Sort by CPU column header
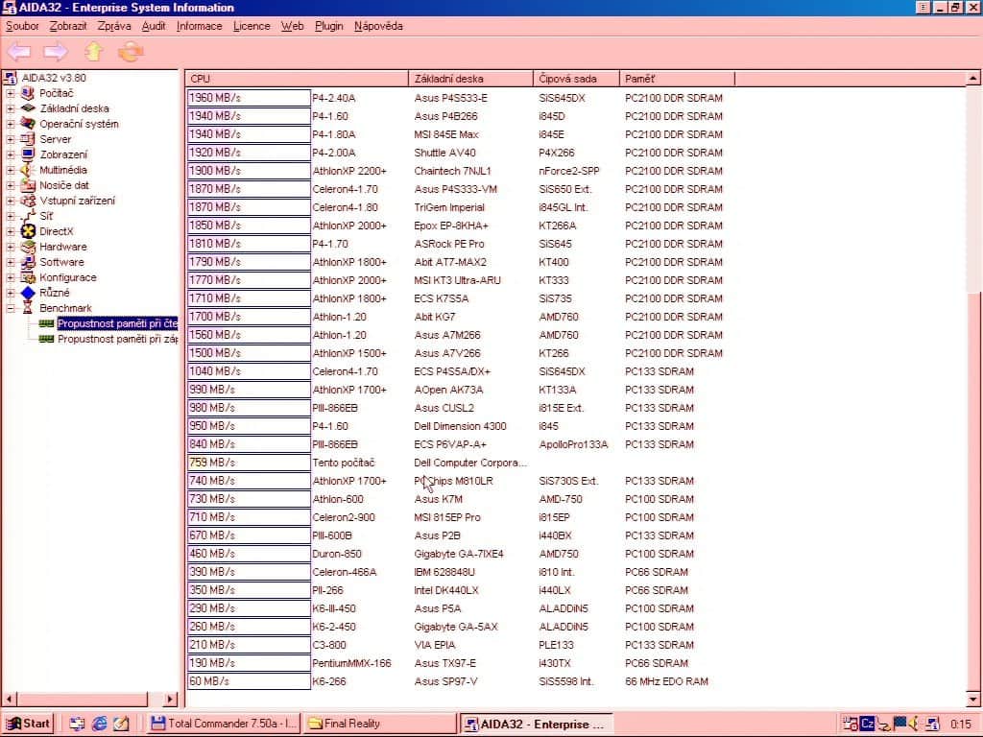Viewport: 983px width, 737px height. click(x=297, y=79)
